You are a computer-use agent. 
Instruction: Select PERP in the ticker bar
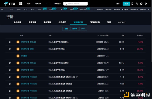point(72,10)
